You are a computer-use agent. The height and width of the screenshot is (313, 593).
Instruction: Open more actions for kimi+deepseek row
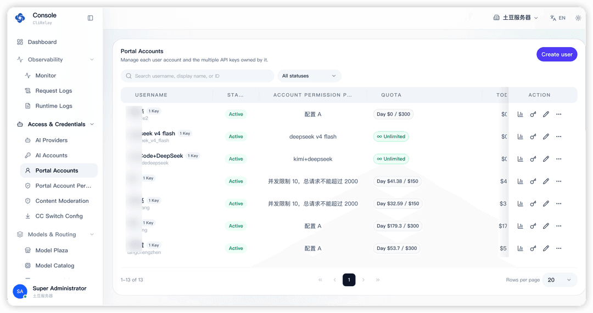coord(558,159)
